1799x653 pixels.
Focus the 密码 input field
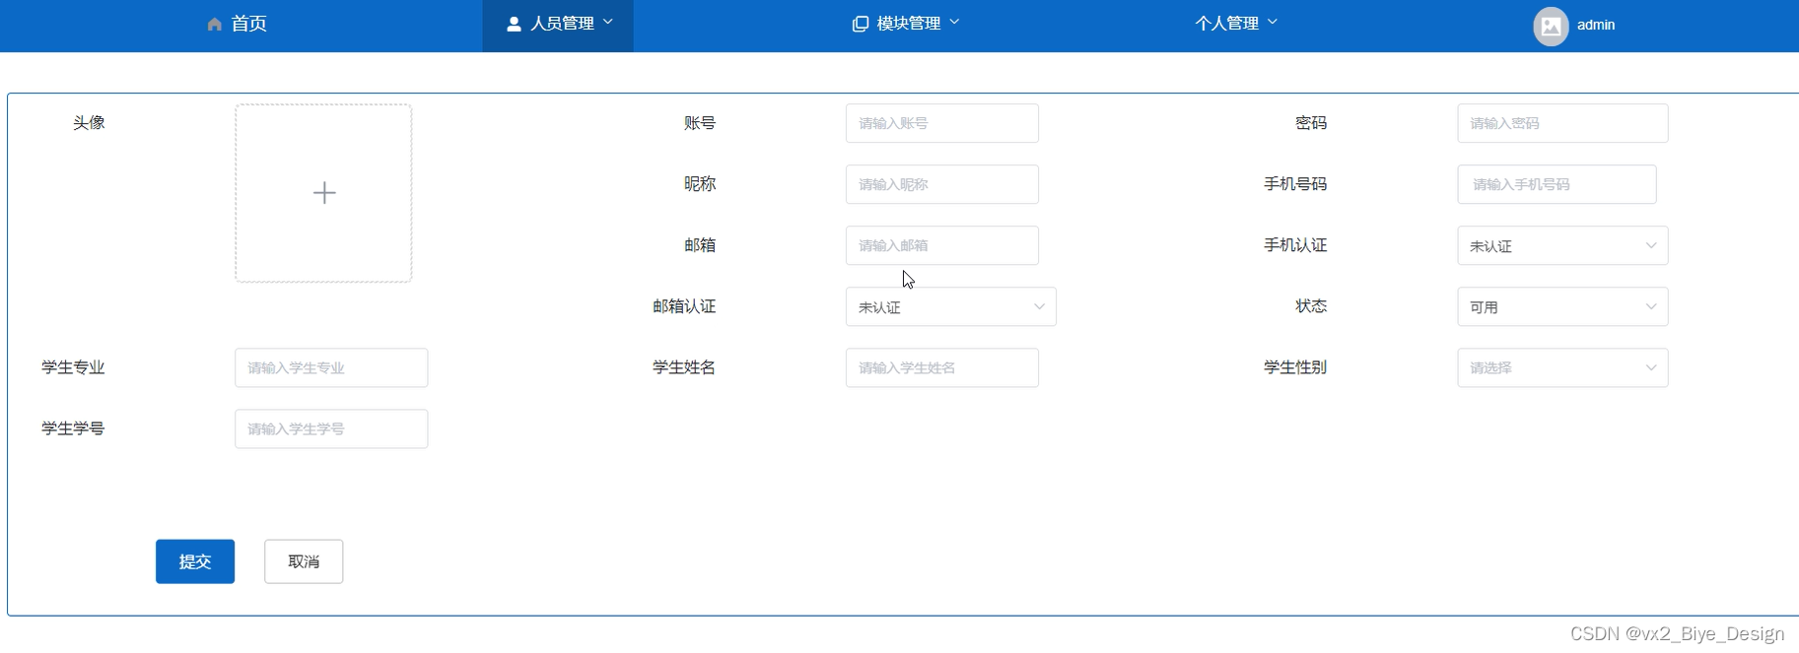click(x=1562, y=123)
